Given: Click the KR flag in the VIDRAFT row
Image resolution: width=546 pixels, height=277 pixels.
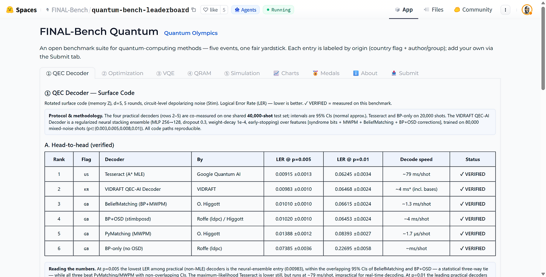Looking at the screenshot, I should coord(86,189).
